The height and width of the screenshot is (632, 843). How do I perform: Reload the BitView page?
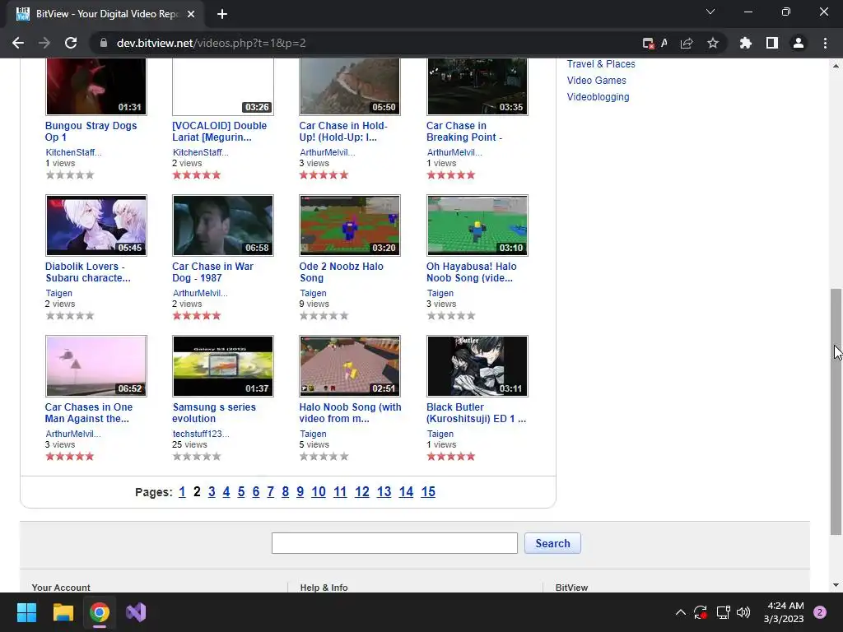71,43
